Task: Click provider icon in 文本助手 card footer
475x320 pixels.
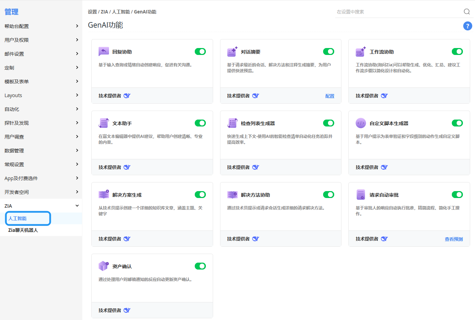Action: pos(127,167)
